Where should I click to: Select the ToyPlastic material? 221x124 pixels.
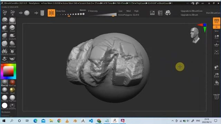pyautogui.click(x=12, y=99)
